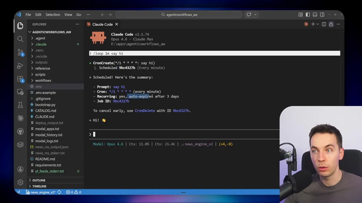This screenshot has width=362, height=203.
Task: Open the Testing flask icon in the sidebar
Action: [x=20, y=105]
